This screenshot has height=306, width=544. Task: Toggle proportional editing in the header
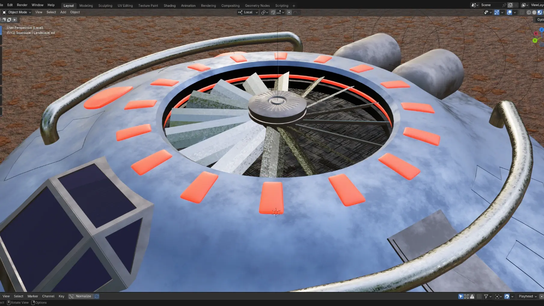289,12
